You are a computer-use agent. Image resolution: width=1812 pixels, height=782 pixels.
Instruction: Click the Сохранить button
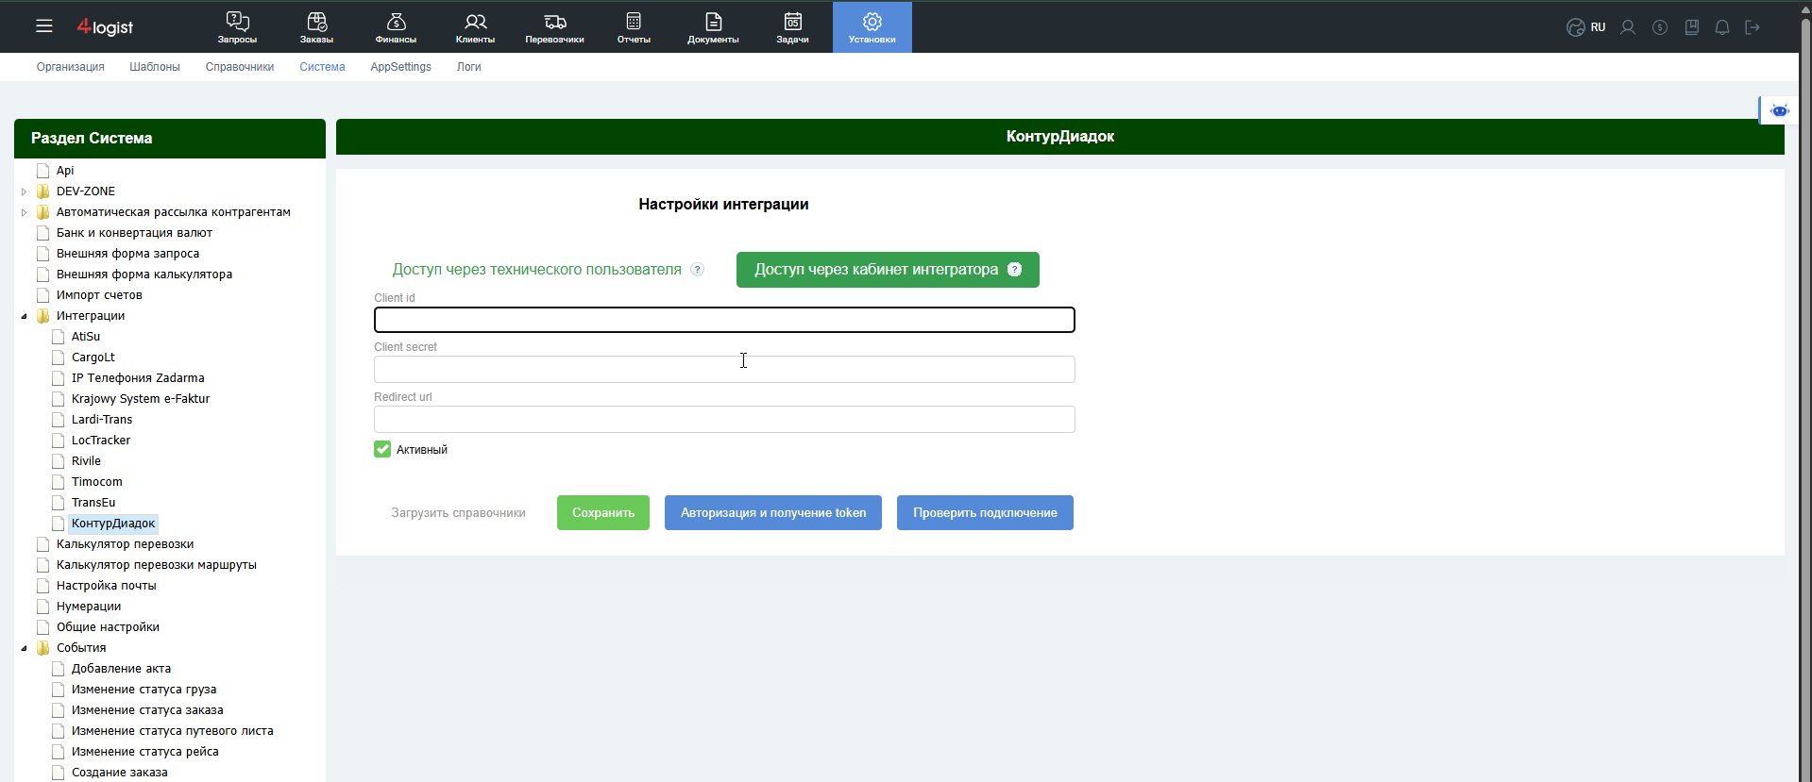pos(603,513)
